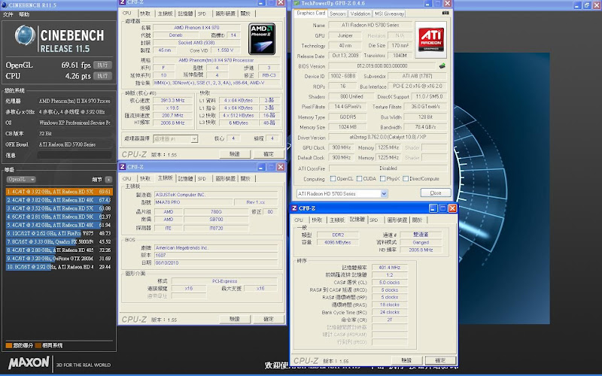The image size is (602, 376).
Task: Click the M4A78 PRO model field
Action: tap(194, 202)
